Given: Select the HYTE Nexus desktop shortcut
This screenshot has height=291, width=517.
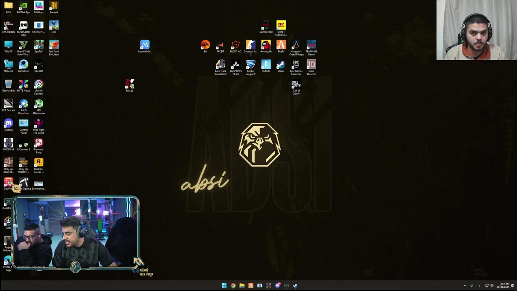Looking at the screenshot, I should [23, 86].
